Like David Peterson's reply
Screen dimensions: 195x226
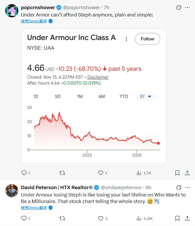coord(101,218)
